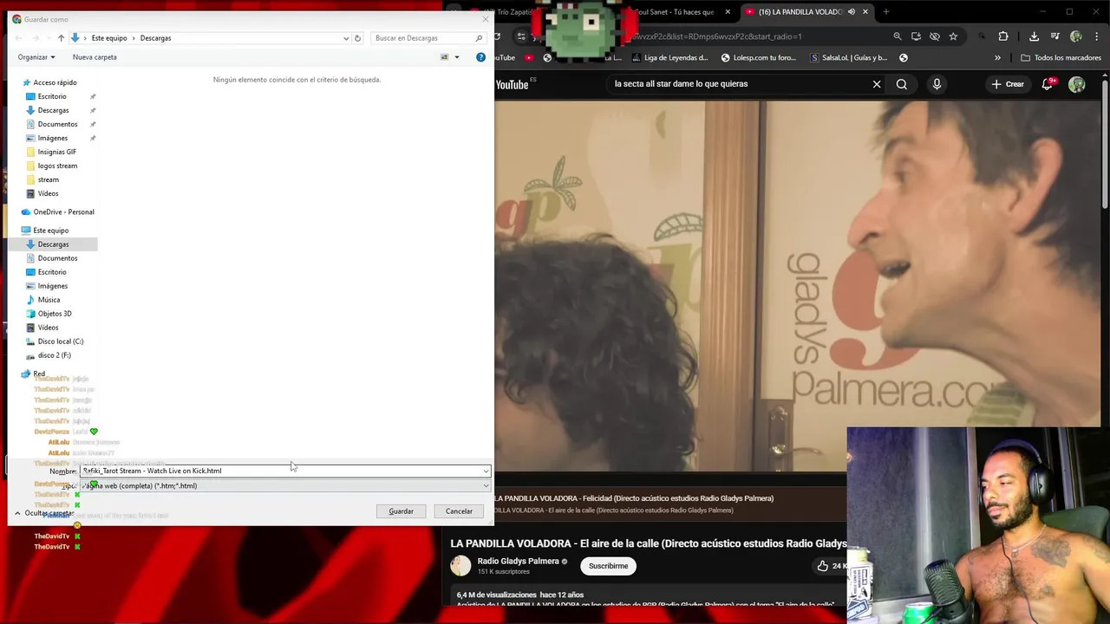This screenshot has height=624, width=1110.
Task: Clear the YouTube search box text
Action: pyautogui.click(x=877, y=84)
